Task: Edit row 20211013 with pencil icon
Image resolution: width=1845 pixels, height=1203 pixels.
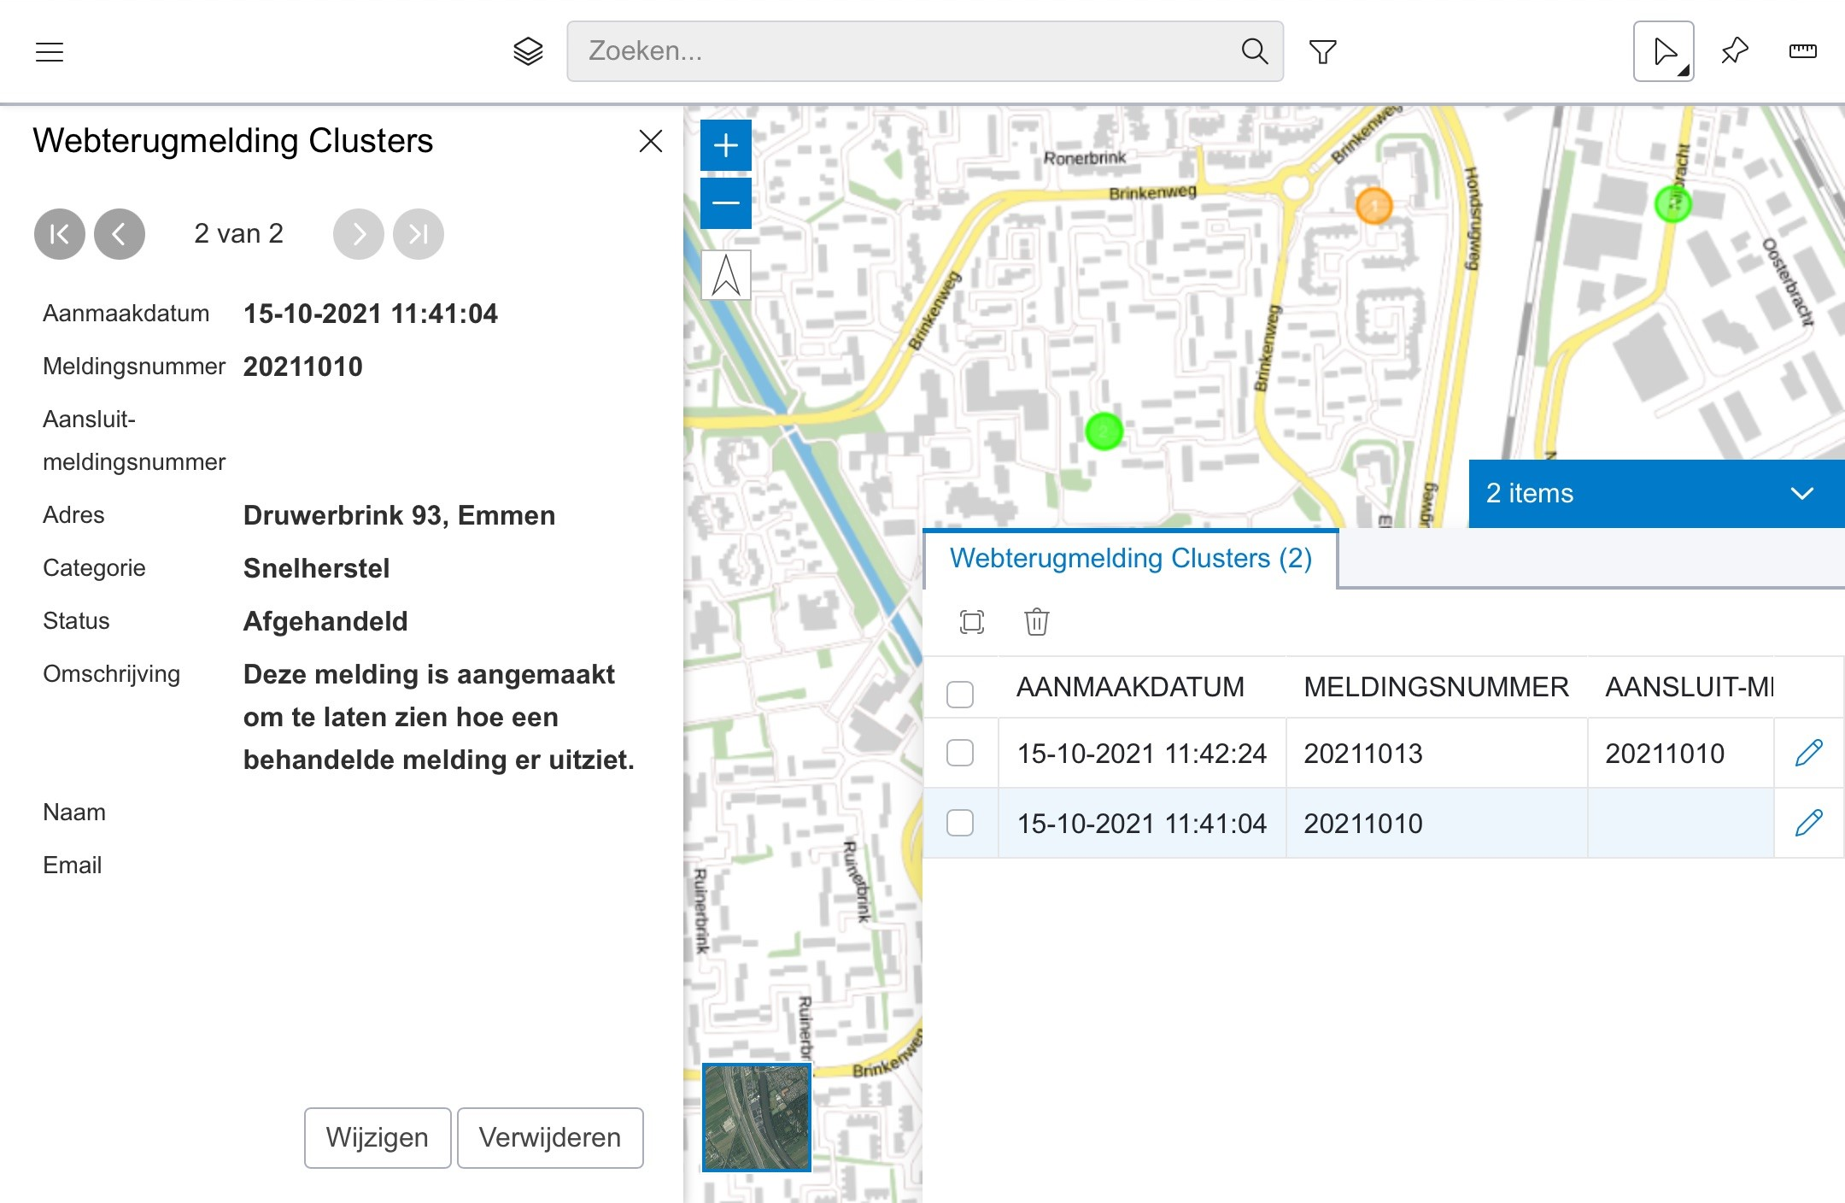Action: pos(1808,753)
